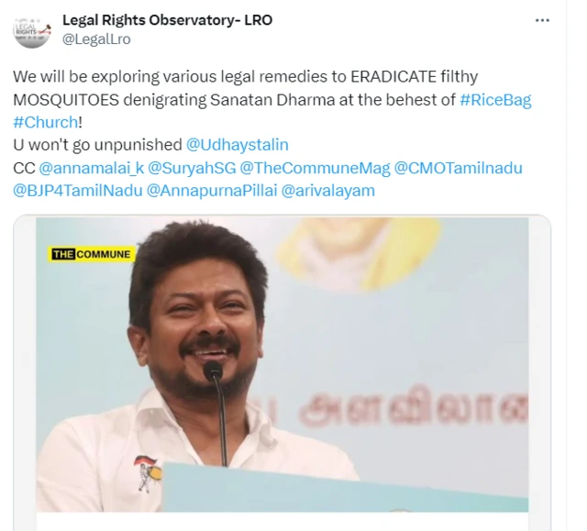Open the @CMOTamilnadu mention
This screenshot has height=531, width=587.
[x=458, y=168]
